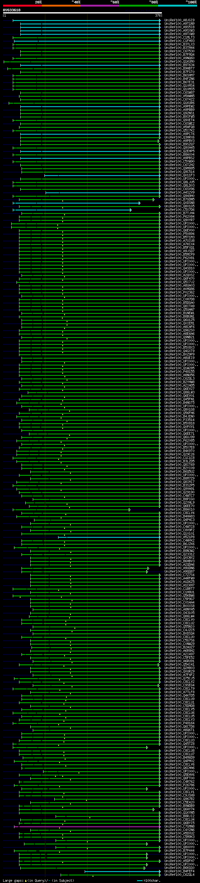Viewport: 200px width, 883px height.
Task: Click hit label UniRef100_C1BRT7
Action: 179,589
